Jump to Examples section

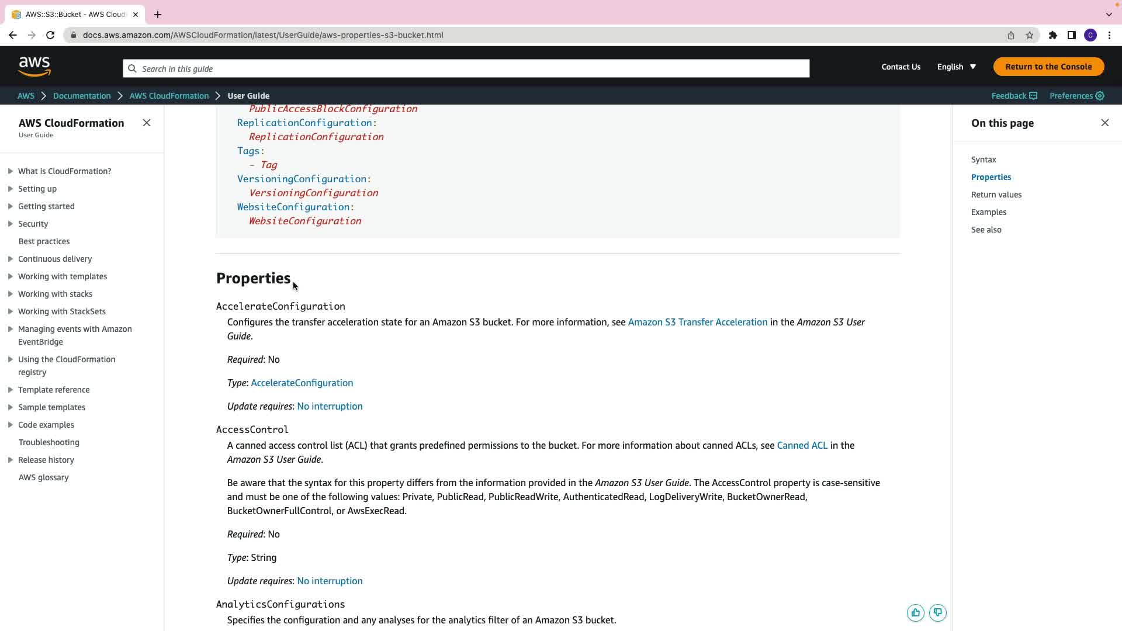pos(988,212)
